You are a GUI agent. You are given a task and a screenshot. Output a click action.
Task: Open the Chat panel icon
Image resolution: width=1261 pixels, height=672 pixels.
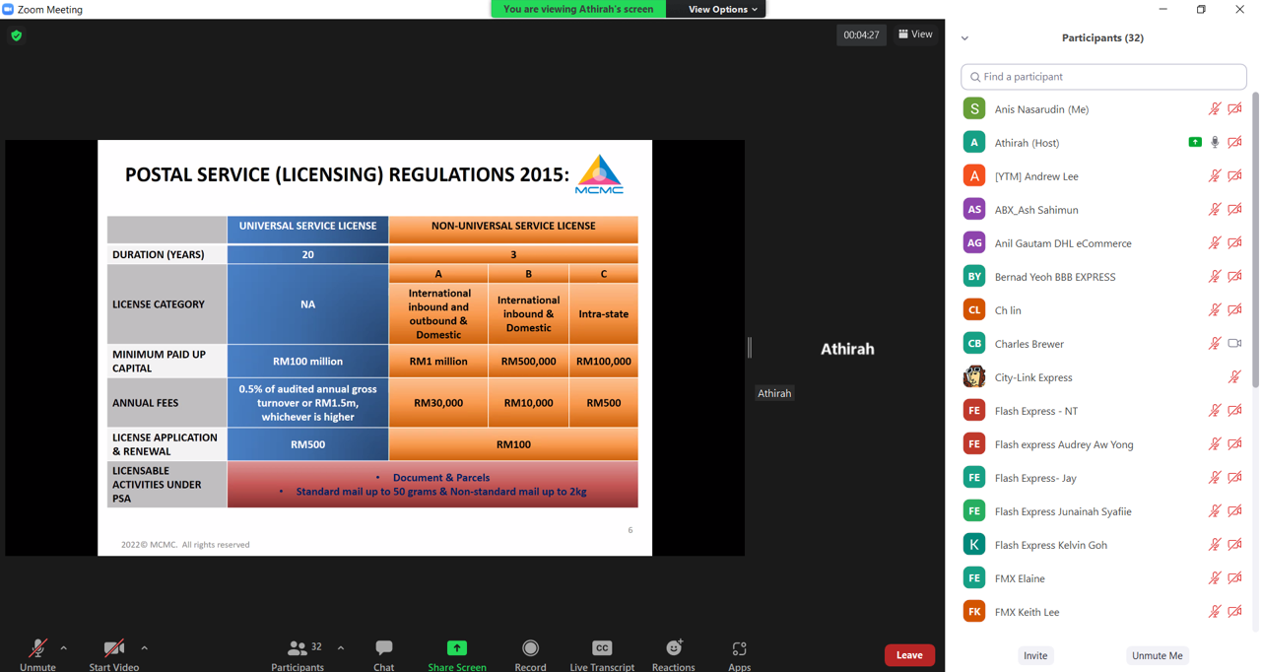pyautogui.click(x=383, y=648)
